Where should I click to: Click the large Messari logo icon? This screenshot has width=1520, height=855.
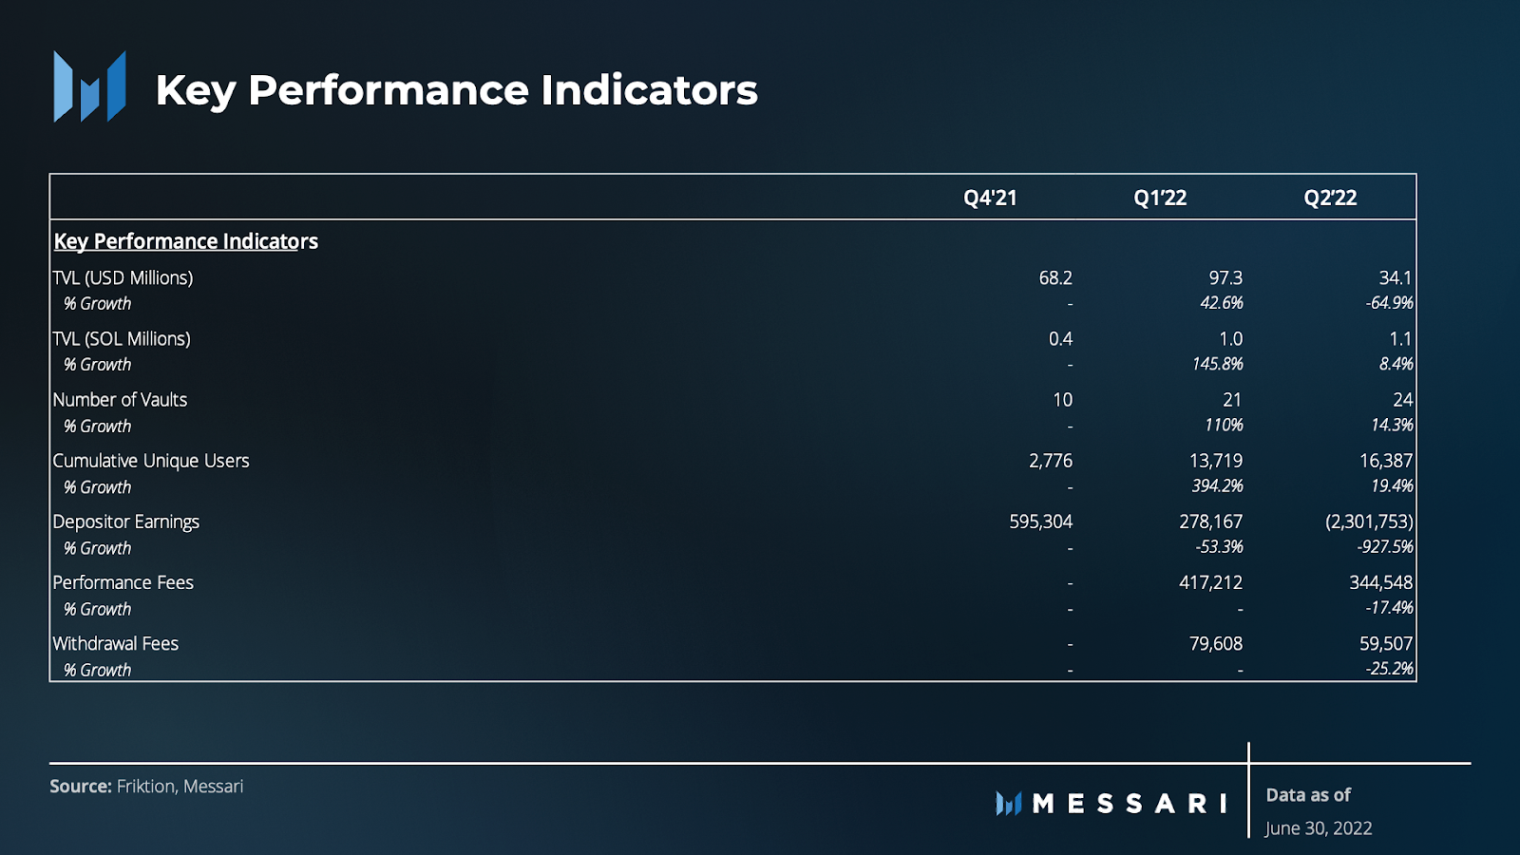click(x=89, y=86)
